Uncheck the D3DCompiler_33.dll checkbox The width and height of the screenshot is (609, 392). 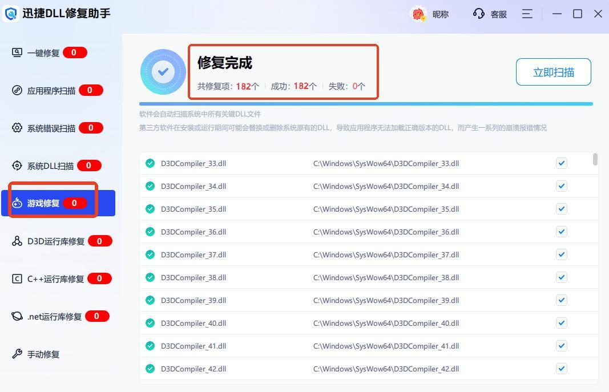pos(562,163)
